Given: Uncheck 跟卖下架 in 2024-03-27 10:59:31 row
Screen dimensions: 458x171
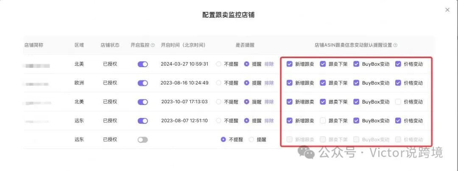Looking at the screenshot, I should [x=323, y=64].
